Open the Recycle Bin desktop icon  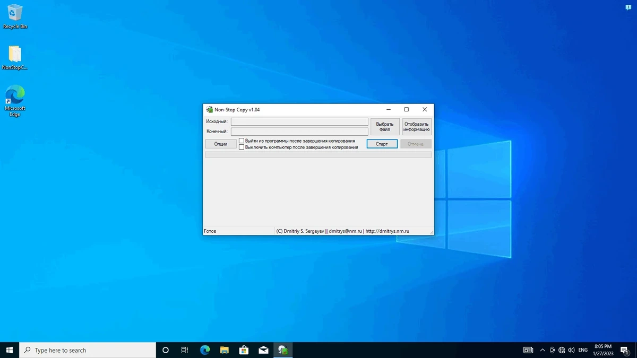point(15,16)
